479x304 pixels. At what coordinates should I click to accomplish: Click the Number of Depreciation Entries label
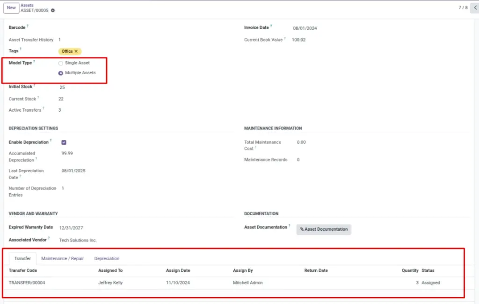[32, 192]
